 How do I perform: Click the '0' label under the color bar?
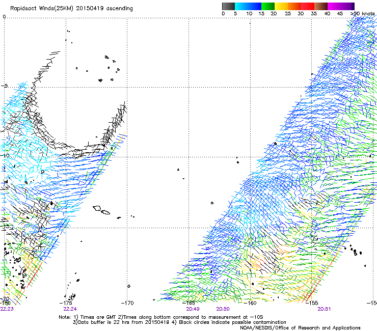pyautogui.click(x=223, y=14)
